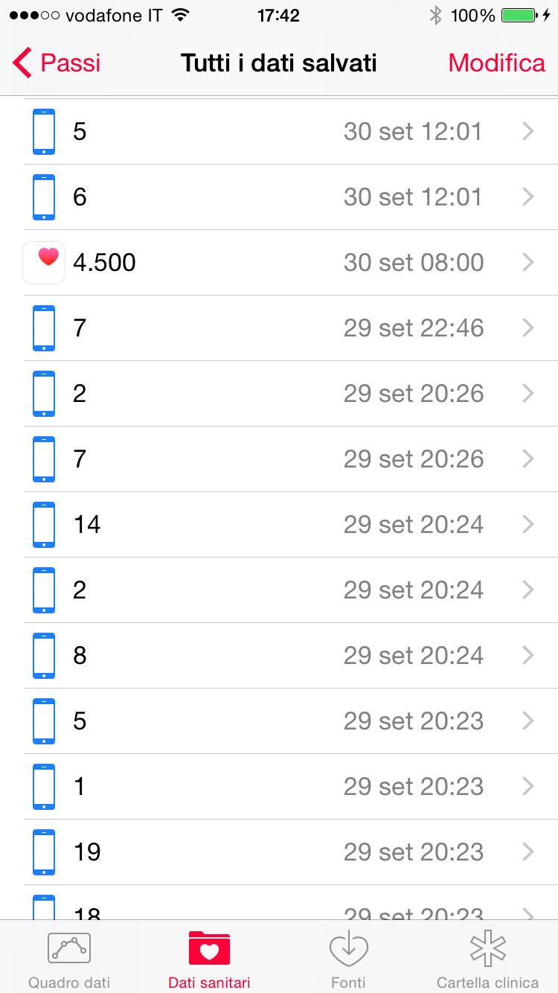Viewport: 558px width, 993px height.
Task: Tap the iPhone icon beside the 14 entry
Action: 44,525
